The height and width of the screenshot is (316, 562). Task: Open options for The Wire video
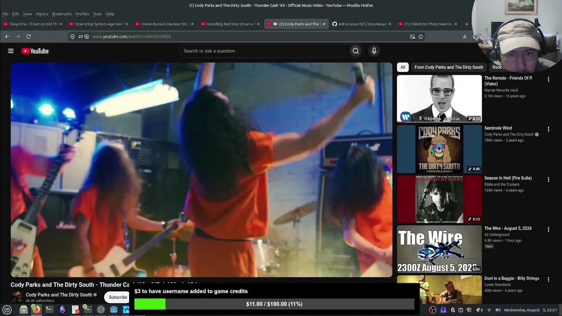(548, 230)
